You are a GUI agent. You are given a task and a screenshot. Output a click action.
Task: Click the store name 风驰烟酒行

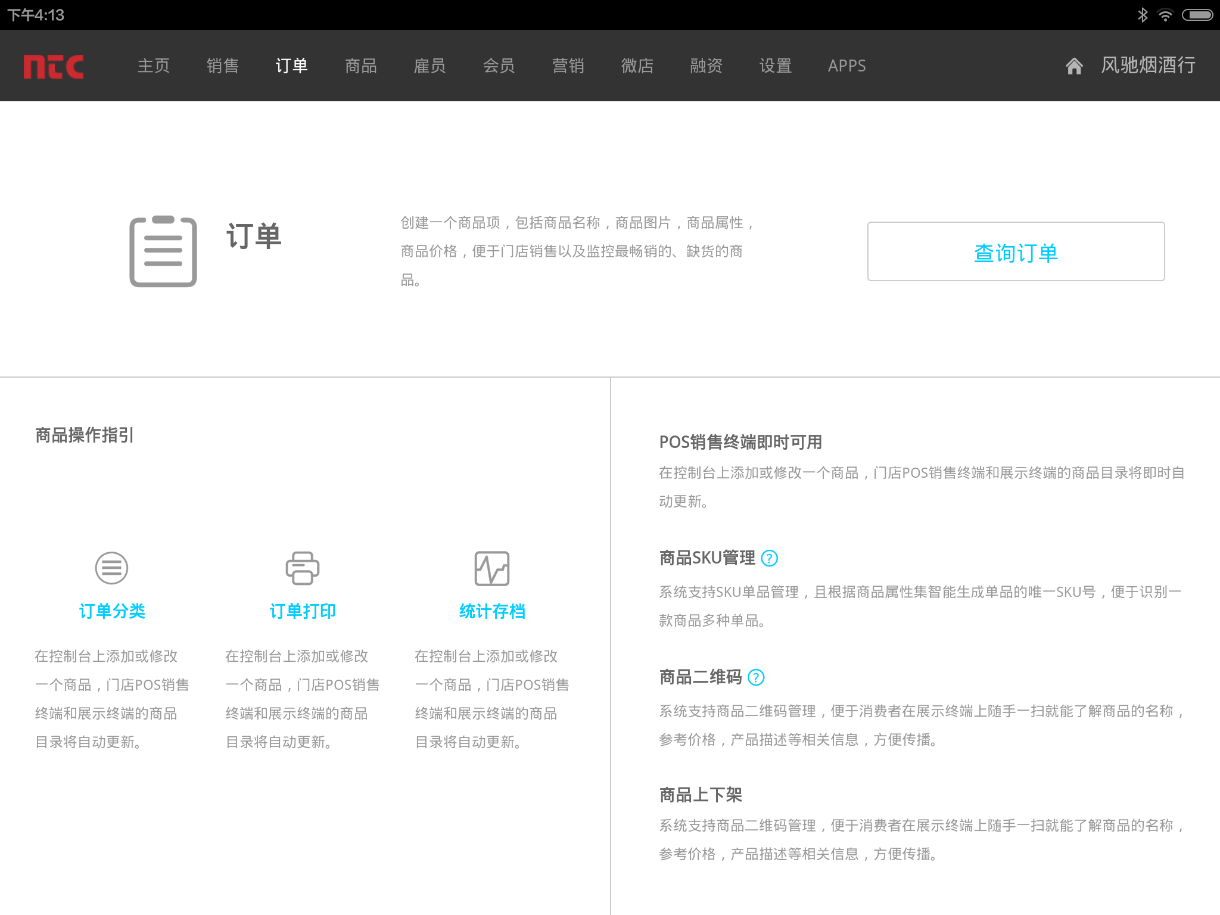(1148, 66)
